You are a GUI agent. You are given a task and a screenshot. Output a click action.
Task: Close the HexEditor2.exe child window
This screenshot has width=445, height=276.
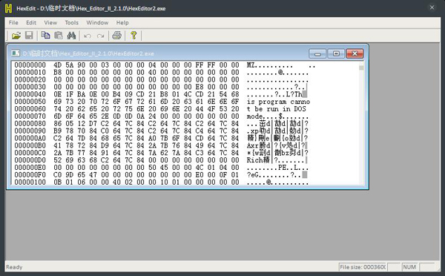[x=355, y=53]
